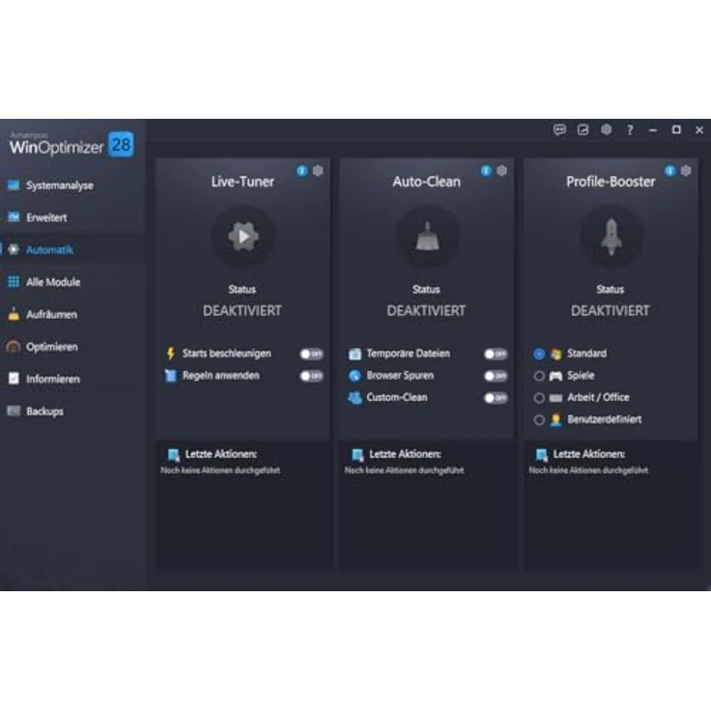Open Live-Tuner settings gear
This screenshot has width=711, height=711.
click(318, 171)
